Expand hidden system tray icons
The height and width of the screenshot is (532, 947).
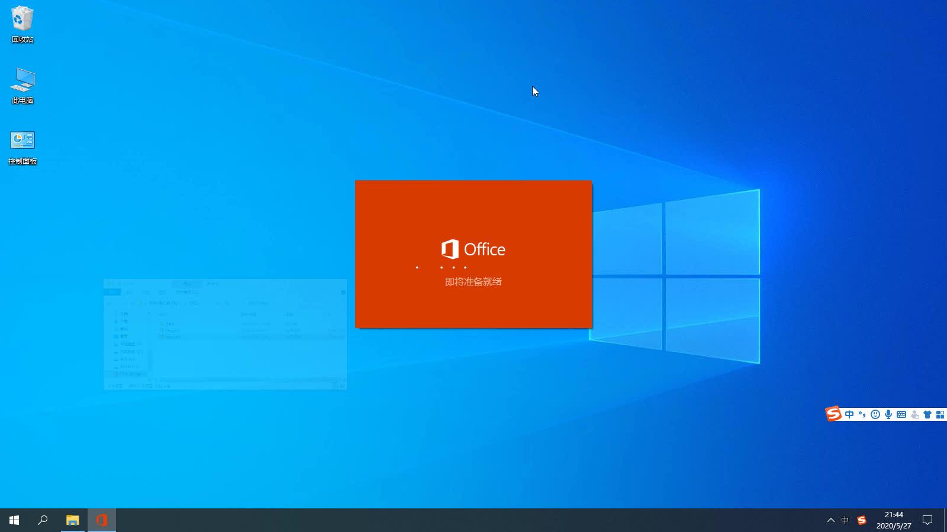coord(830,520)
